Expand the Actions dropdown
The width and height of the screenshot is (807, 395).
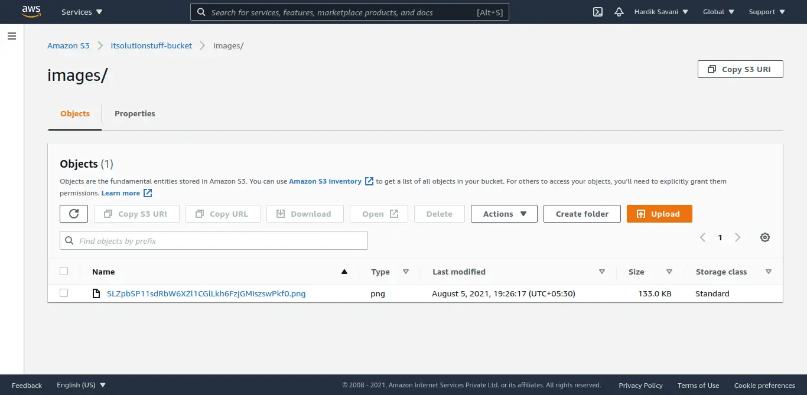click(504, 214)
